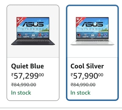Image resolution: width=122 pixels, height=110 pixels.
Task: Click the Cool Silver label text
Action: point(87,66)
